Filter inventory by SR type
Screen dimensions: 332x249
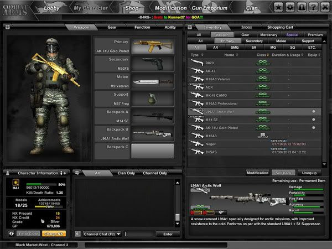tap(253, 47)
